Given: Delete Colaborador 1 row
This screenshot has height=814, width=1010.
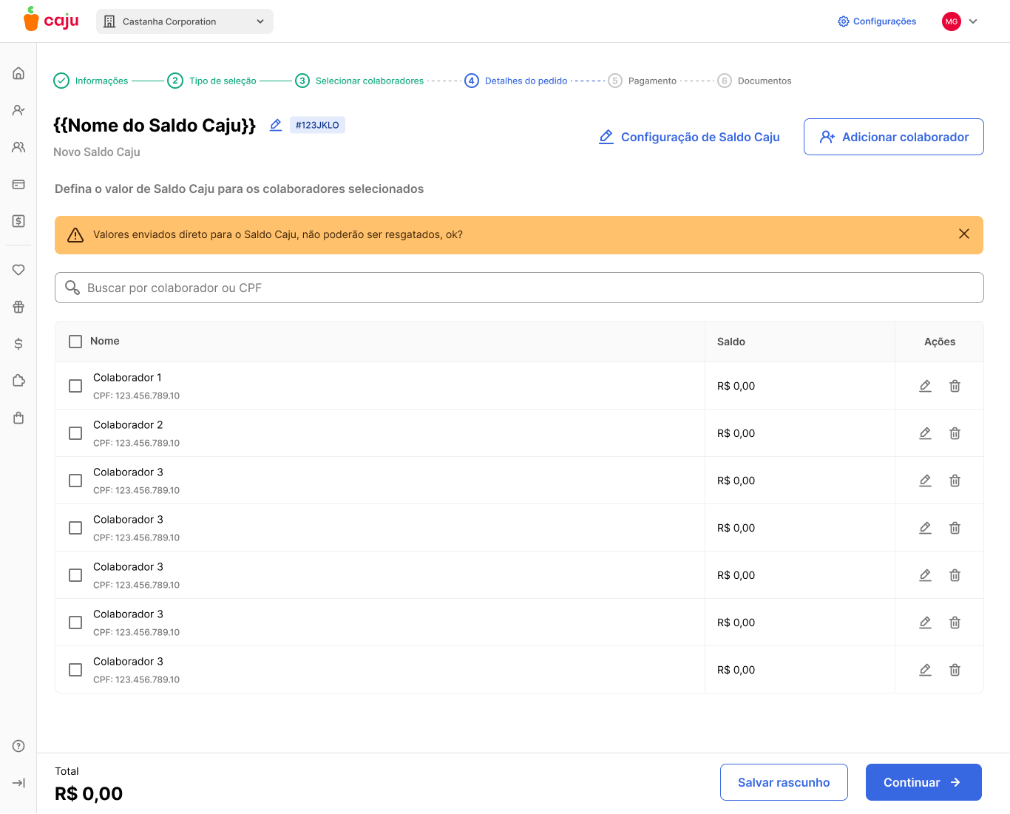Looking at the screenshot, I should pos(955,386).
